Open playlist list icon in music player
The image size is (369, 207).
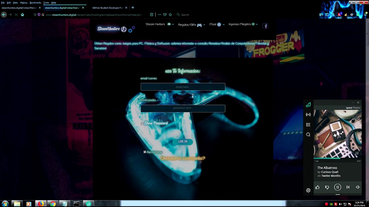tap(308, 124)
